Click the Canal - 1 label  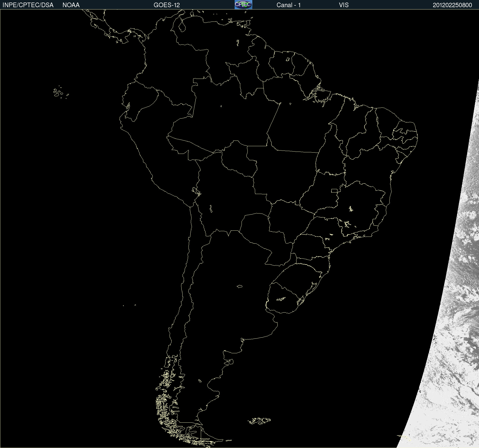(289, 5)
